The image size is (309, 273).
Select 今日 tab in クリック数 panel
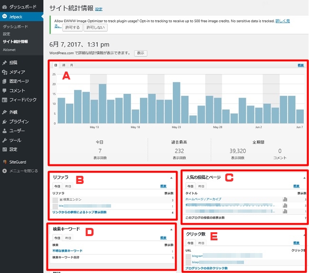tap(190, 243)
